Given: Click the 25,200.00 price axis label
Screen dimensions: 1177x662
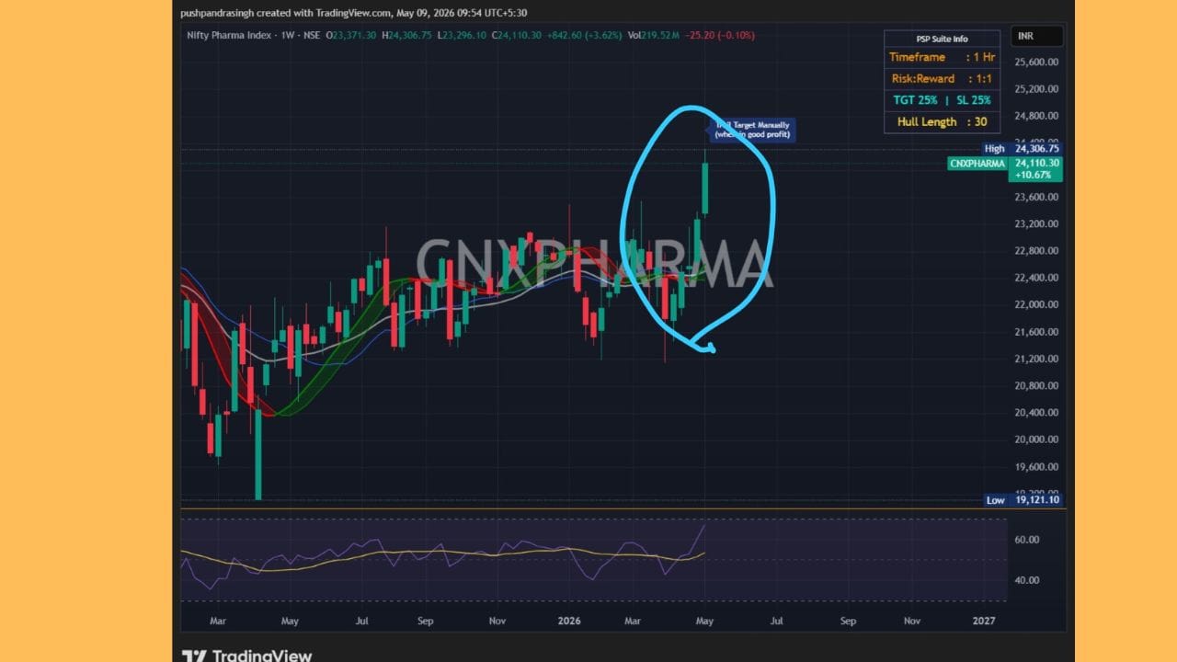Looking at the screenshot, I should coord(1036,89).
